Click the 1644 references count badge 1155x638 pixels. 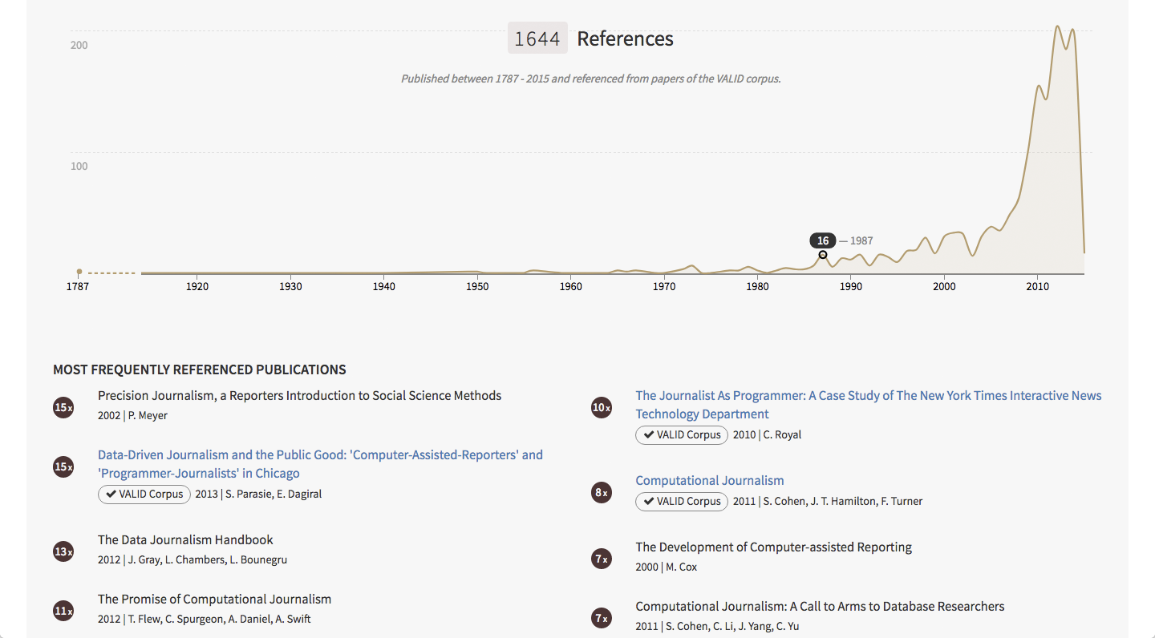pos(537,38)
